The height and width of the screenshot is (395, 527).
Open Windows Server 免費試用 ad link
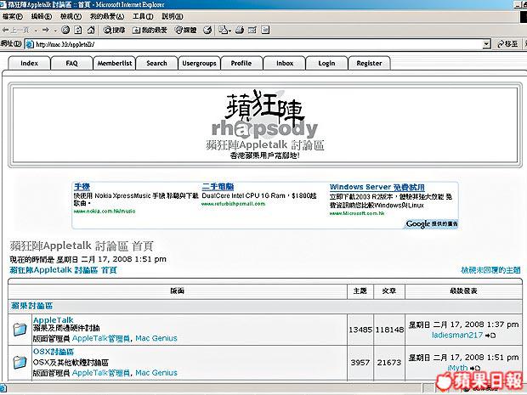pyautogui.click(x=377, y=187)
